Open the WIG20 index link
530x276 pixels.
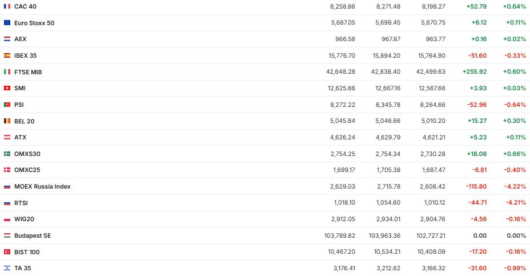click(24, 219)
